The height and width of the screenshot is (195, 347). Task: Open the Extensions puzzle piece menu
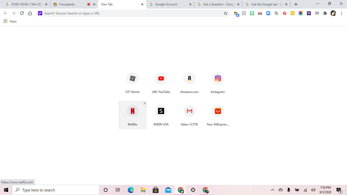tap(325, 13)
